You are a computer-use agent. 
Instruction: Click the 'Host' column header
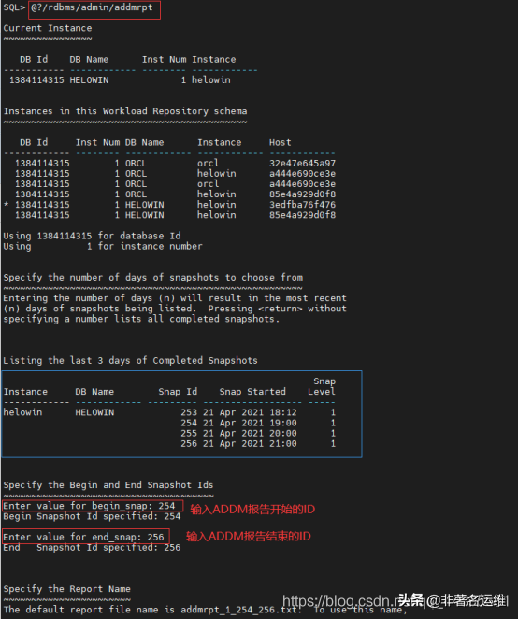[281, 142]
